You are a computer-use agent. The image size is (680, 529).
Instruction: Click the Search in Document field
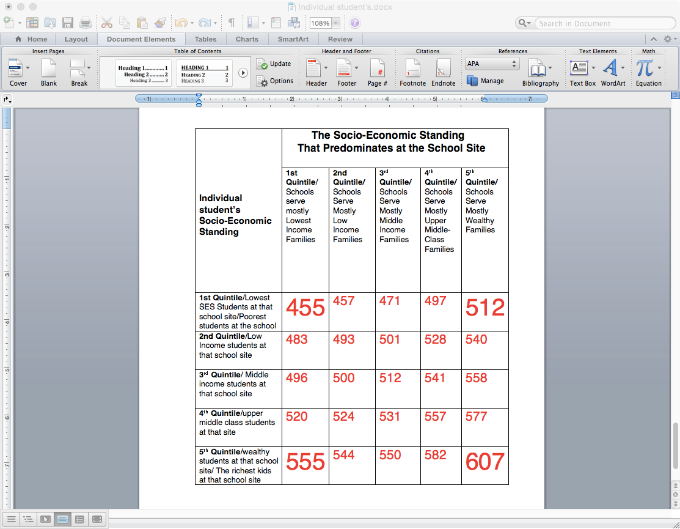[603, 23]
